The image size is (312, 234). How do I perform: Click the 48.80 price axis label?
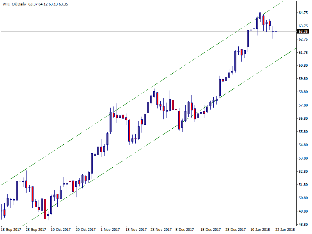tap(303, 225)
